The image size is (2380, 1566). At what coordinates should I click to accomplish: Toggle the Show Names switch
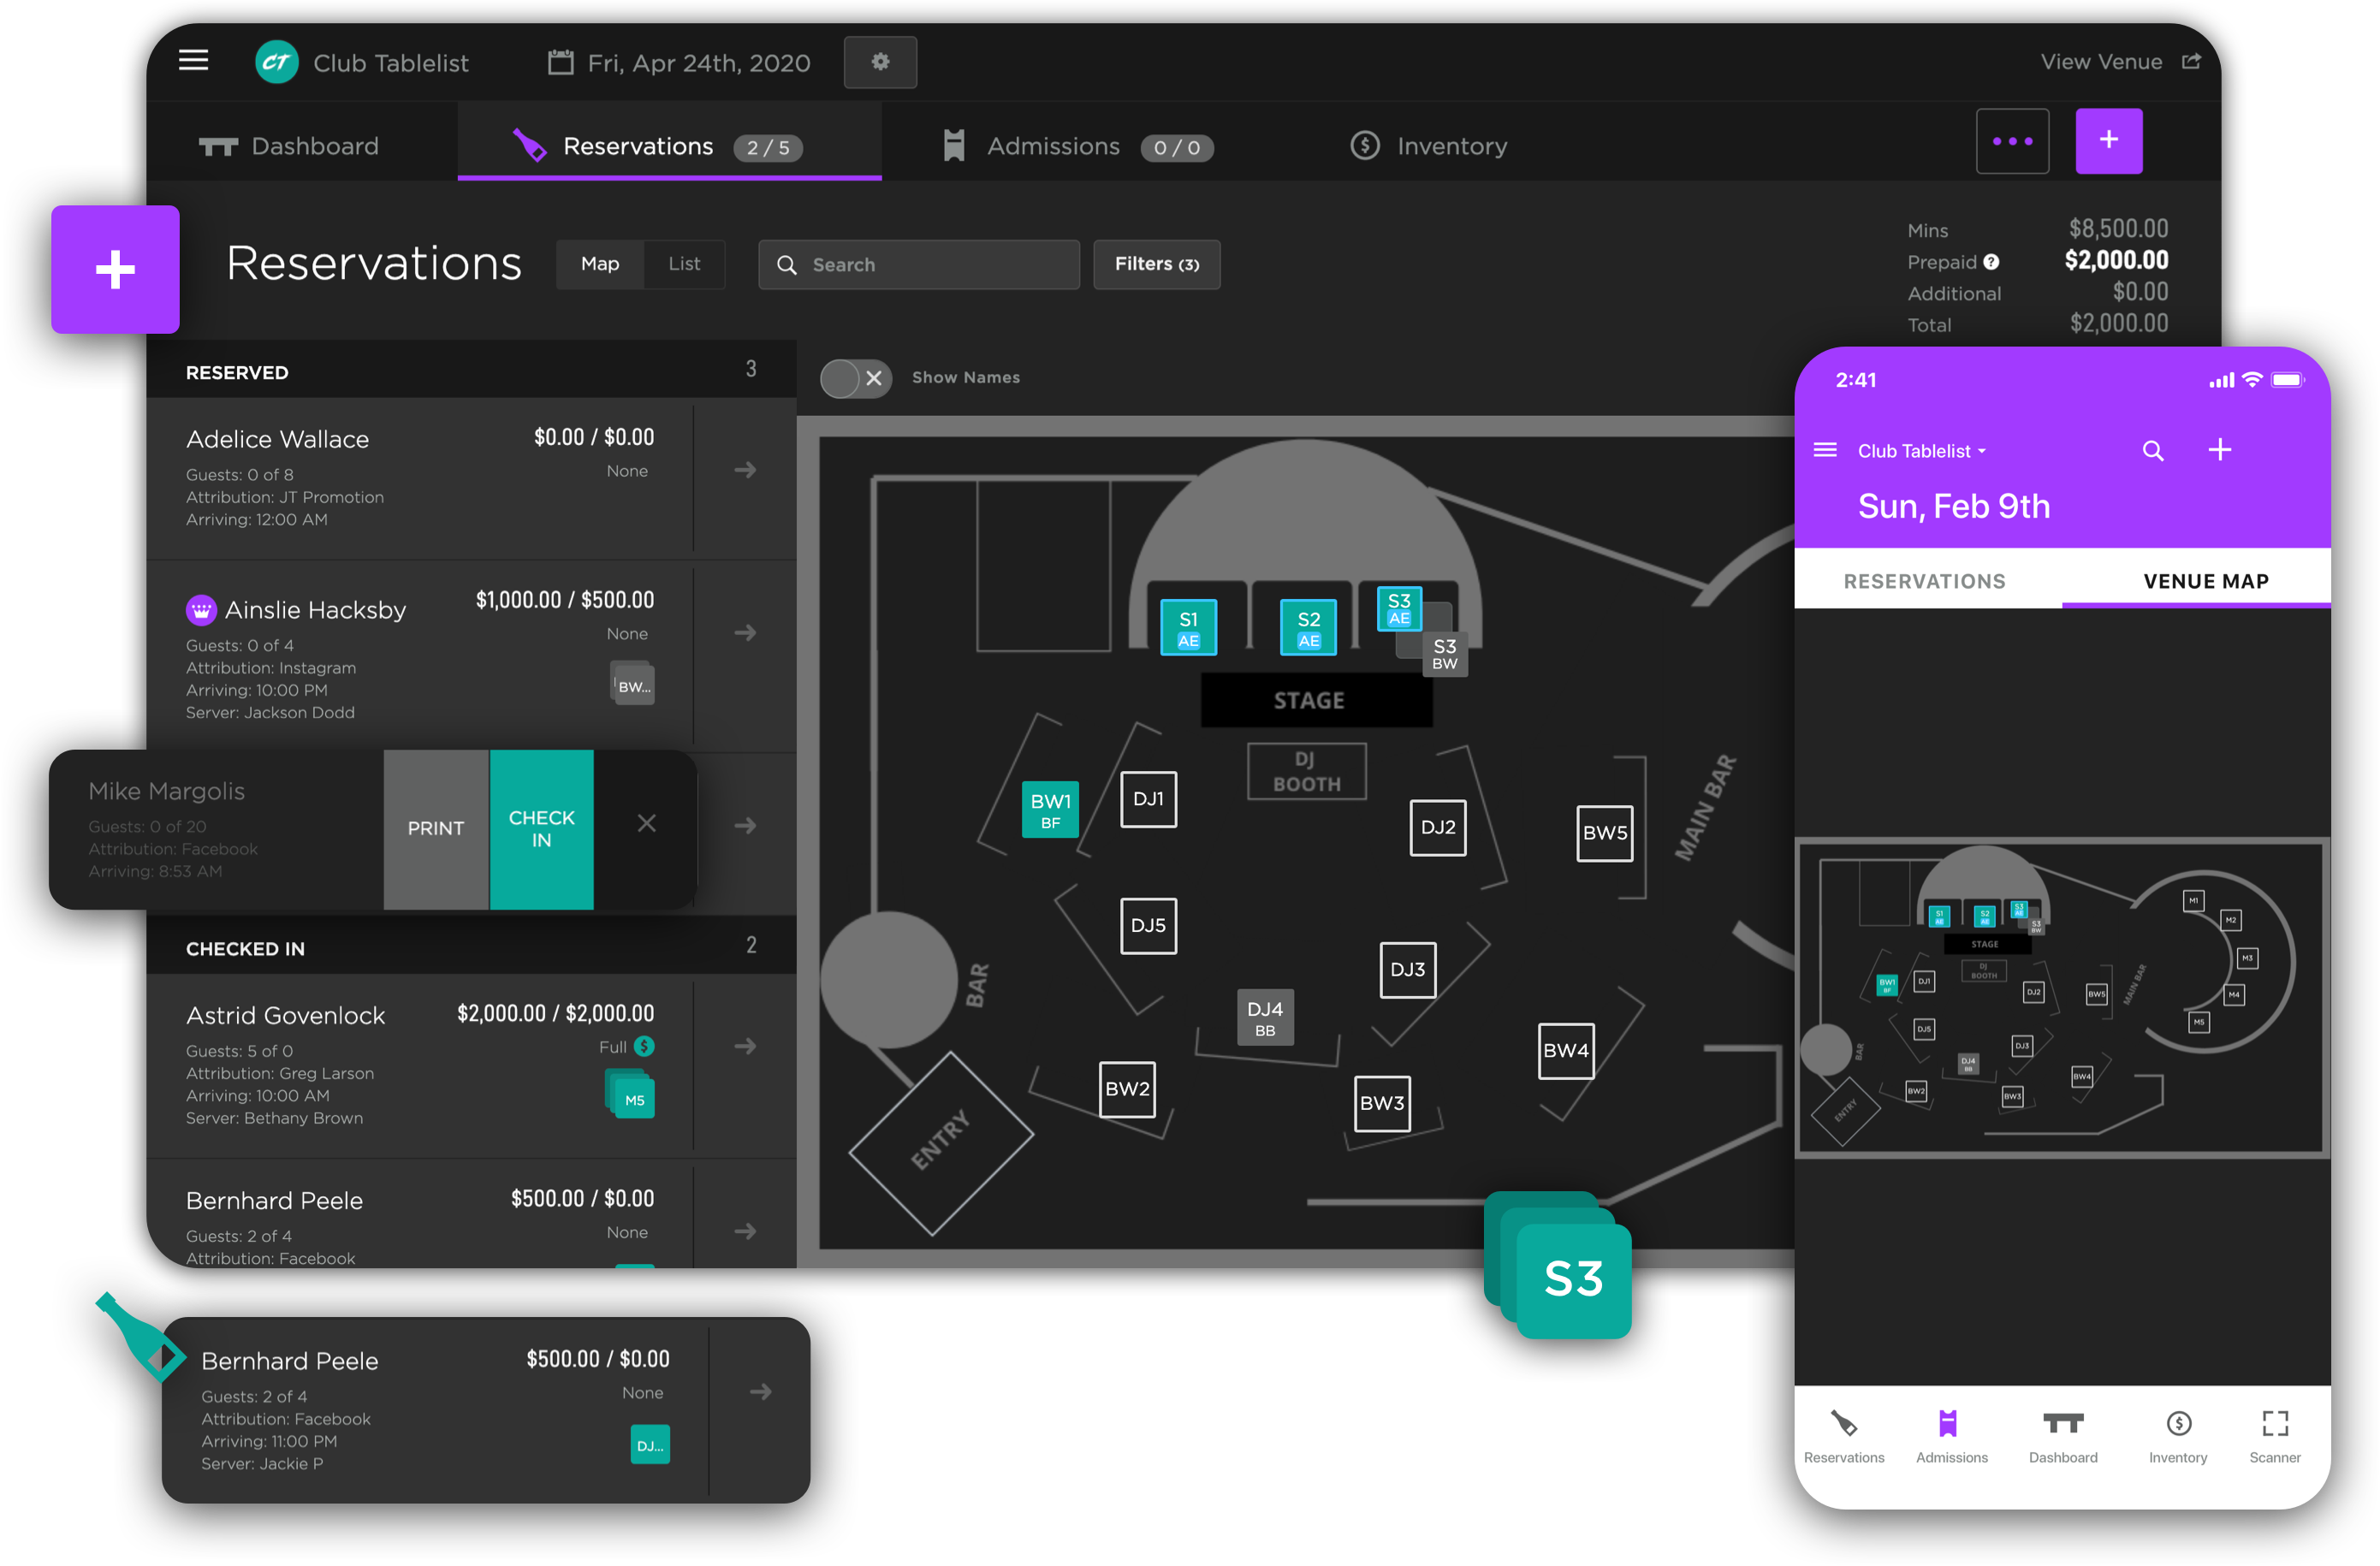[854, 378]
